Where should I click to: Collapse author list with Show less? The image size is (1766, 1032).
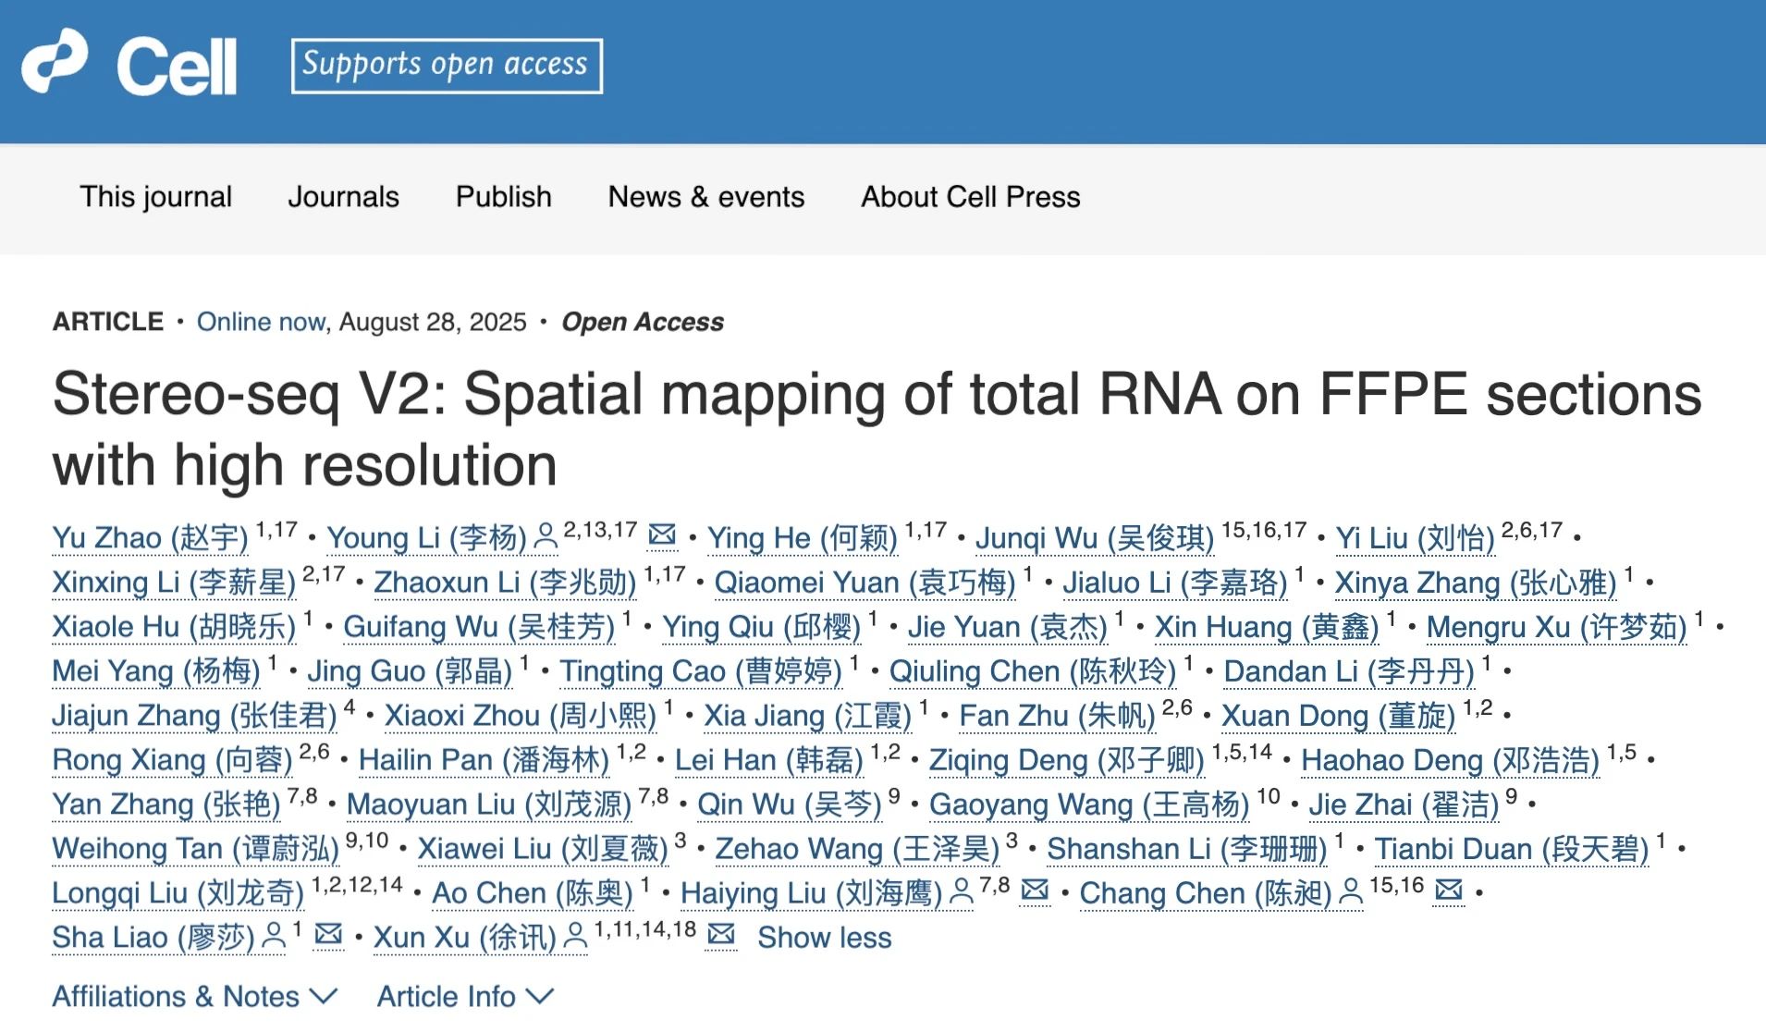click(x=824, y=937)
